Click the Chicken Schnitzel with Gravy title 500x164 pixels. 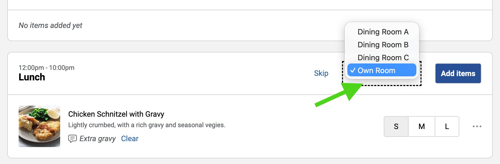(x=116, y=114)
